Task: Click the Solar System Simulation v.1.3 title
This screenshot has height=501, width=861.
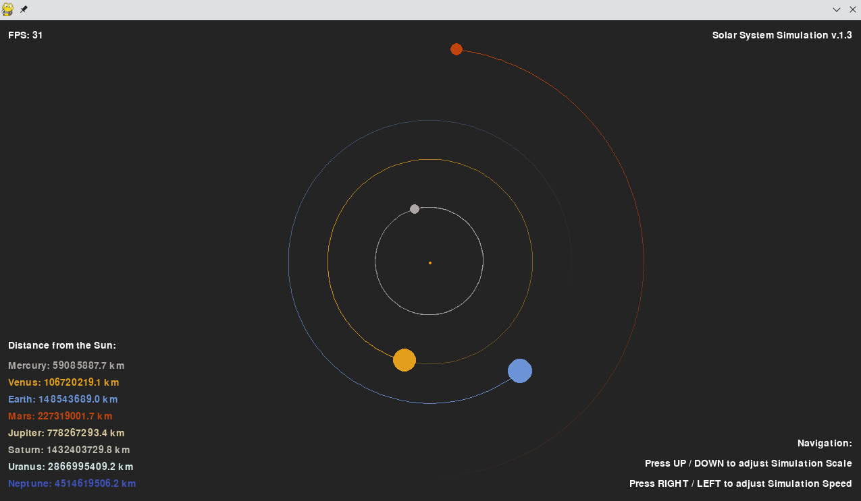Action: click(x=782, y=35)
